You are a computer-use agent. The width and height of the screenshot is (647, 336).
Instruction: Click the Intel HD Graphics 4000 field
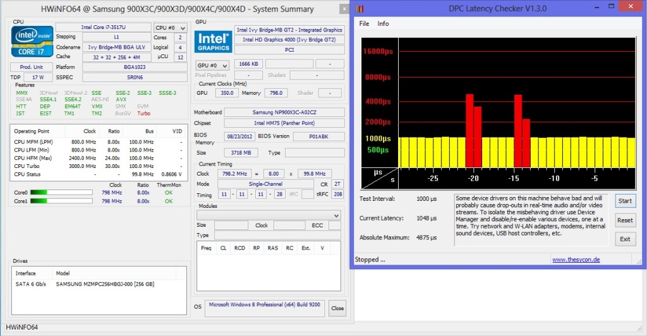coord(289,40)
